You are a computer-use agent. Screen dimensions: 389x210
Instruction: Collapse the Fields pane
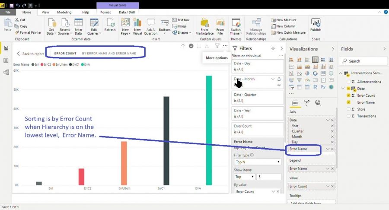(385, 49)
